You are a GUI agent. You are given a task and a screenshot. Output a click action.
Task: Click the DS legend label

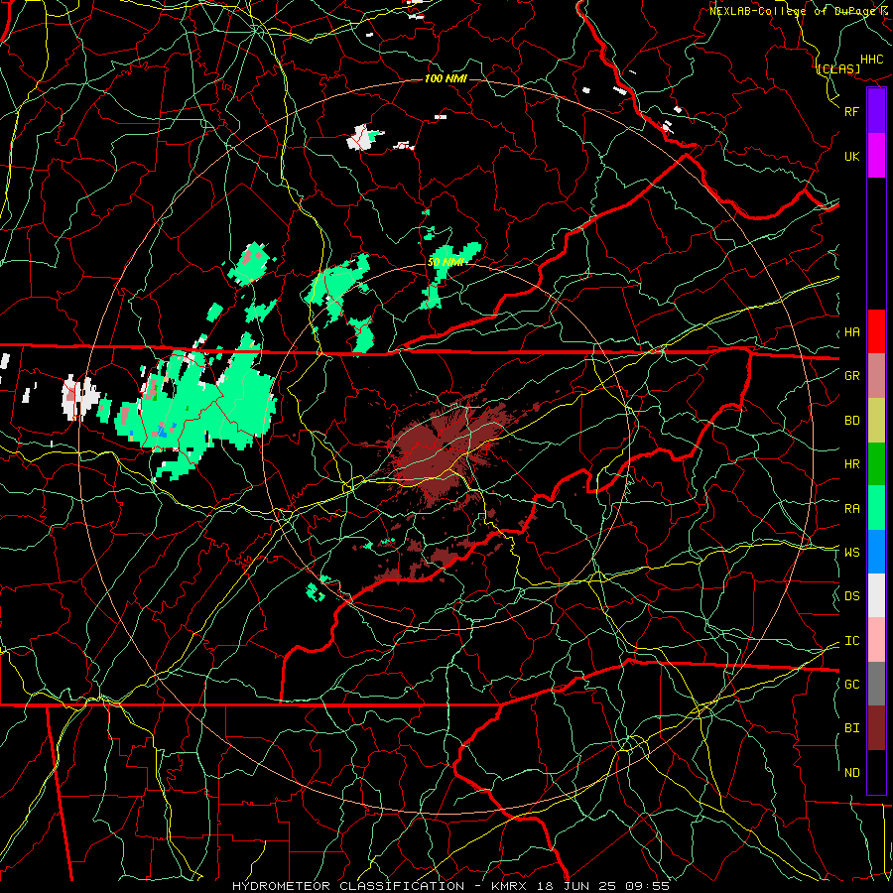(x=851, y=595)
